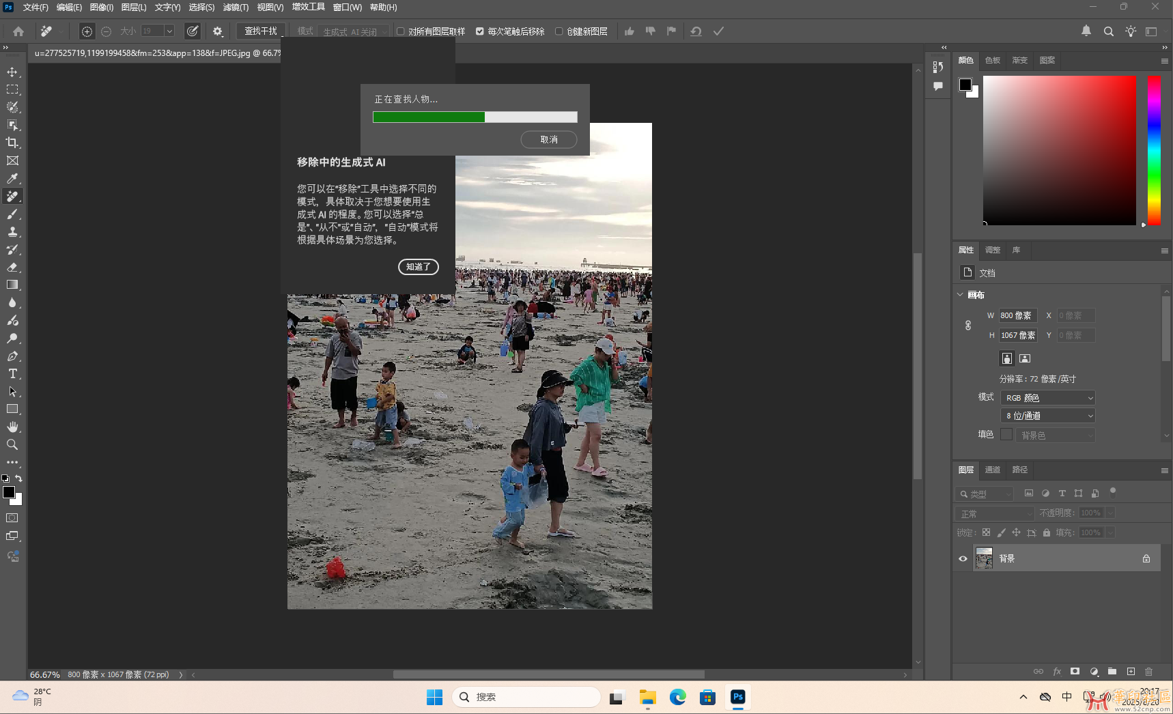The image size is (1173, 714).
Task: Cancel the finding people progress
Action: tap(549, 139)
